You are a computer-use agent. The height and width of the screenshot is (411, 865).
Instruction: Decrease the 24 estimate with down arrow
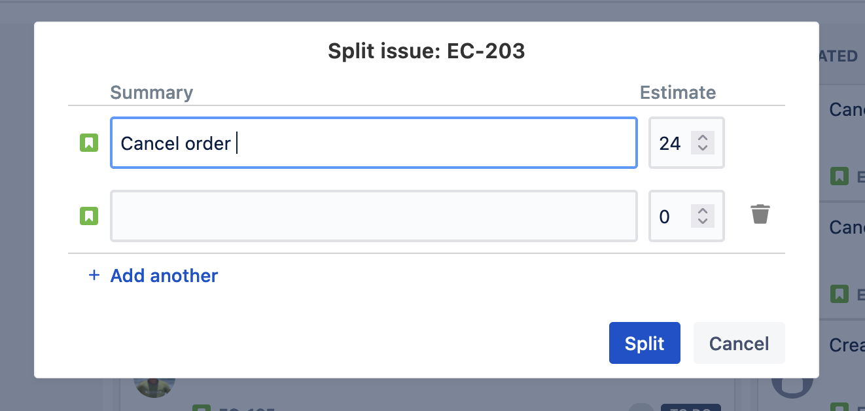[x=703, y=148]
